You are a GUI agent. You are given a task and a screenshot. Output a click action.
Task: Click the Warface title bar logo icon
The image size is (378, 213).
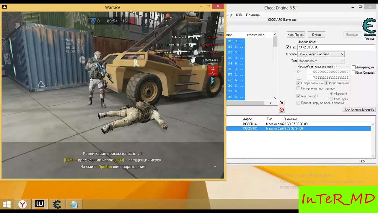(x=4, y=7)
